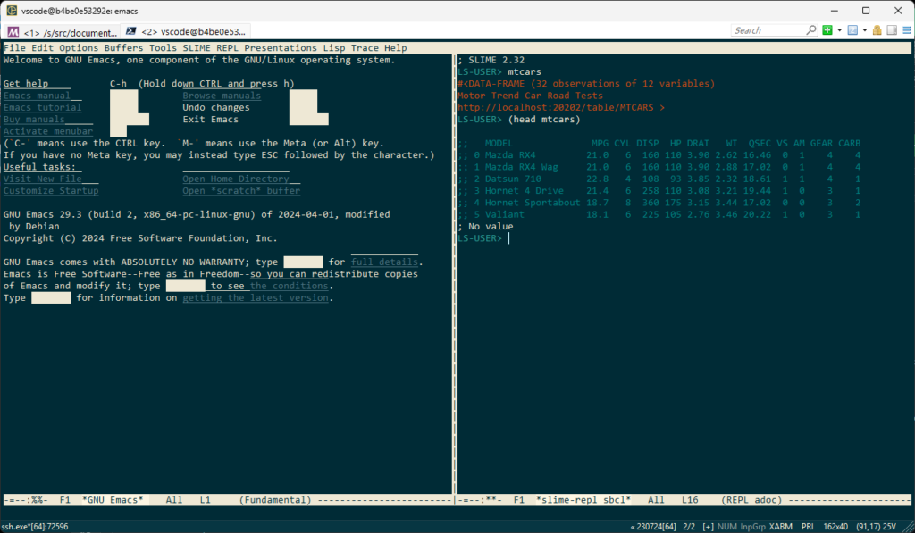The height and width of the screenshot is (533, 915).
Task: Expand the dropdown arrow beside console 2 button
Action: coord(863,29)
